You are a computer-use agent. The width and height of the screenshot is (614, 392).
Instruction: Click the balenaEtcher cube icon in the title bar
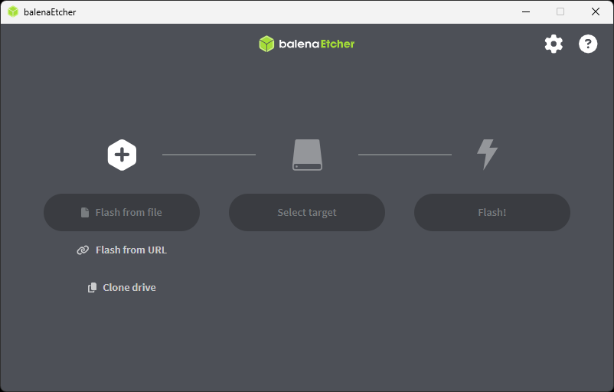(x=13, y=11)
